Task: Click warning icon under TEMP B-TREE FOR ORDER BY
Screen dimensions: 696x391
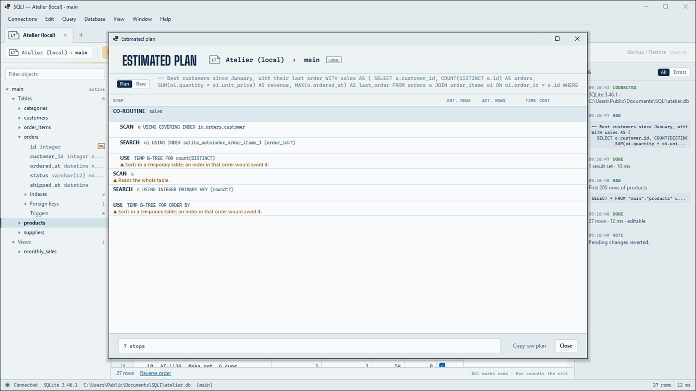Action: (x=115, y=212)
